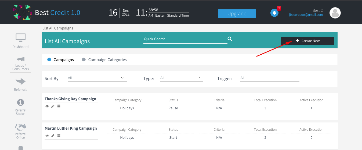Image resolution: width=362 pixels, height=150 pixels.
Task: Open the Referral Office handshake icon
Action: pos(20,127)
